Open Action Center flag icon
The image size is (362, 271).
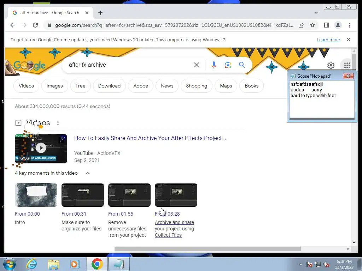click(309, 264)
